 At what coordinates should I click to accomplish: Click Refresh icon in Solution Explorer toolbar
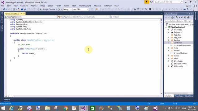pyautogui.click(x=185, y=18)
